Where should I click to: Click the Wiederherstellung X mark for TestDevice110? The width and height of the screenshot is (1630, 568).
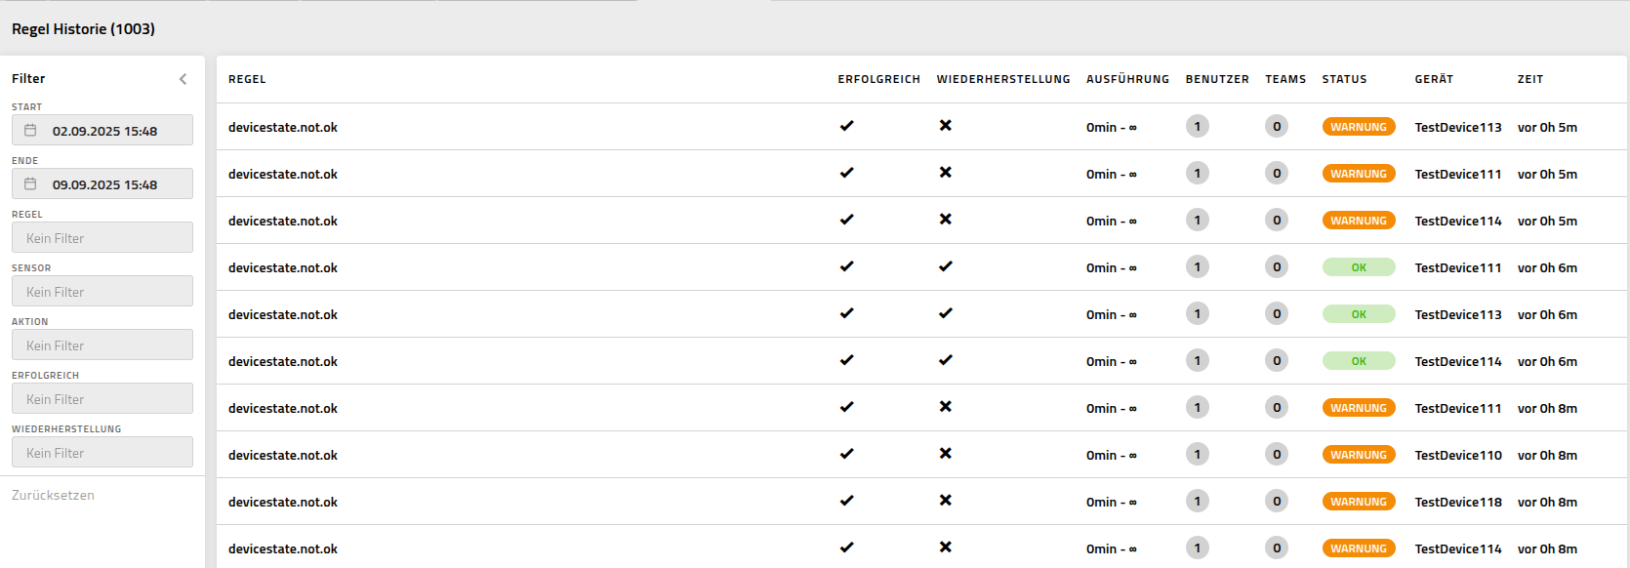[x=945, y=454]
